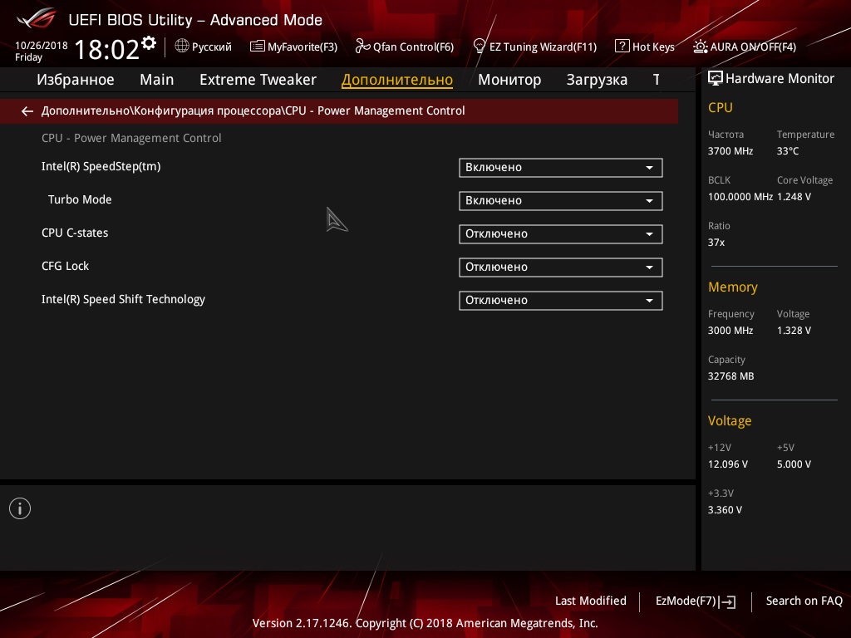Image resolution: width=851 pixels, height=638 pixels.
Task: Open the Intel Speed Shift Technology dropdown
Action: tap(561, 301)
